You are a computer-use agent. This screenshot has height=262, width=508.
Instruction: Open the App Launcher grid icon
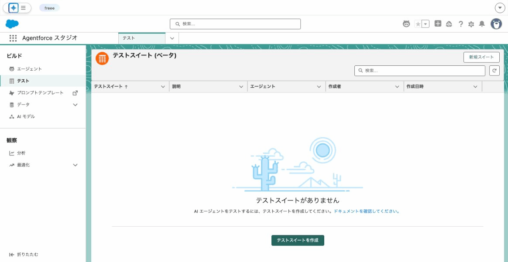13,38
